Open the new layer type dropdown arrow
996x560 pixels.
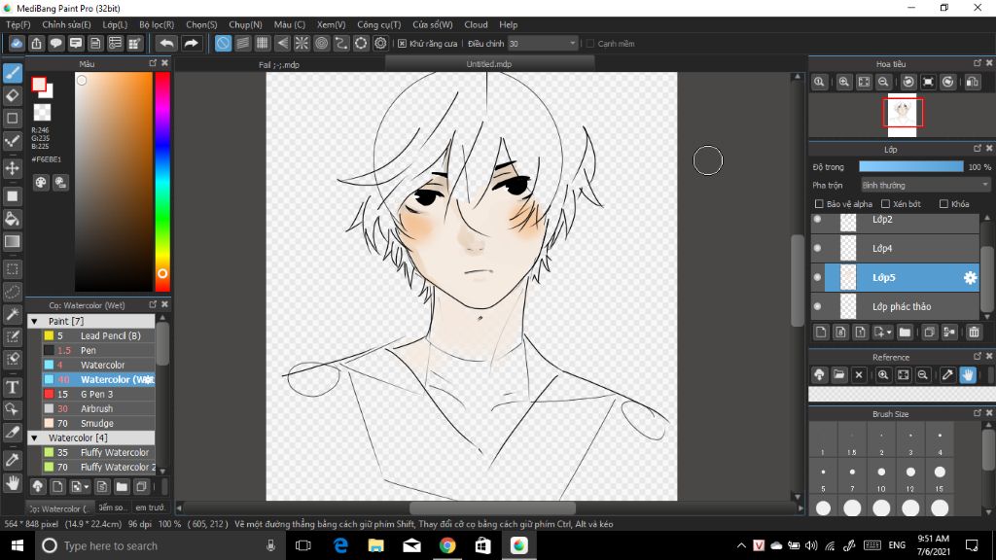click(x=889, y=332)
